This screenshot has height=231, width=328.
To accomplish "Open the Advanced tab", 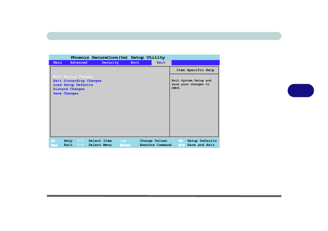I will [79, 63].
